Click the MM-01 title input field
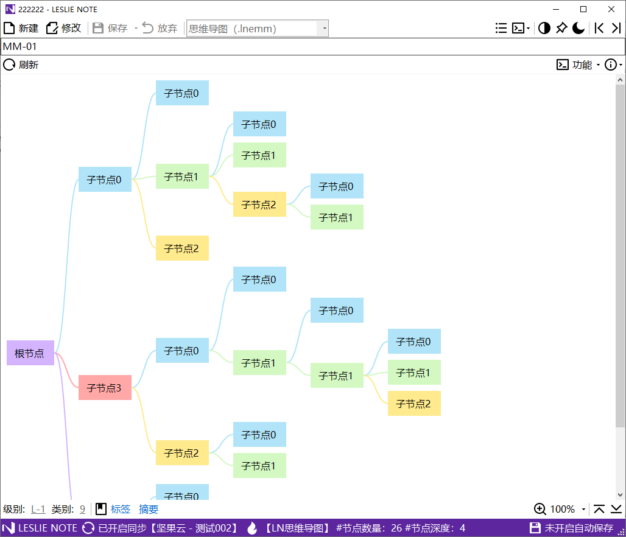This screenshot has height=537, width=626. pos(312,46)
